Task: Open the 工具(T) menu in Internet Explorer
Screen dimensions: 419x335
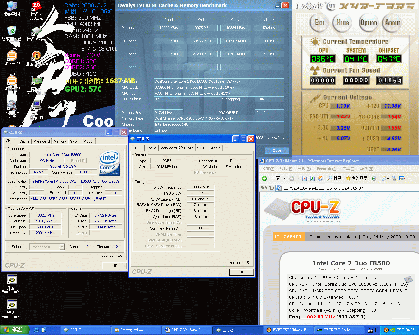Action: point(348,169)
